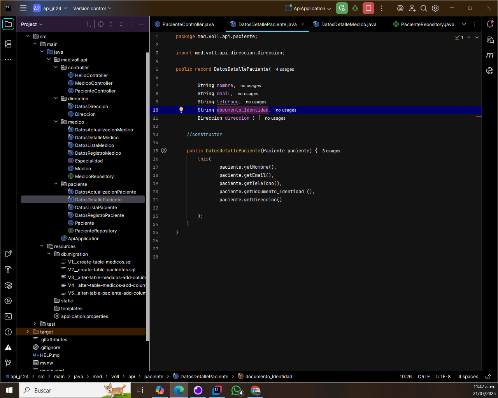Click the 4 usages inlay hint

click(285, 69)
